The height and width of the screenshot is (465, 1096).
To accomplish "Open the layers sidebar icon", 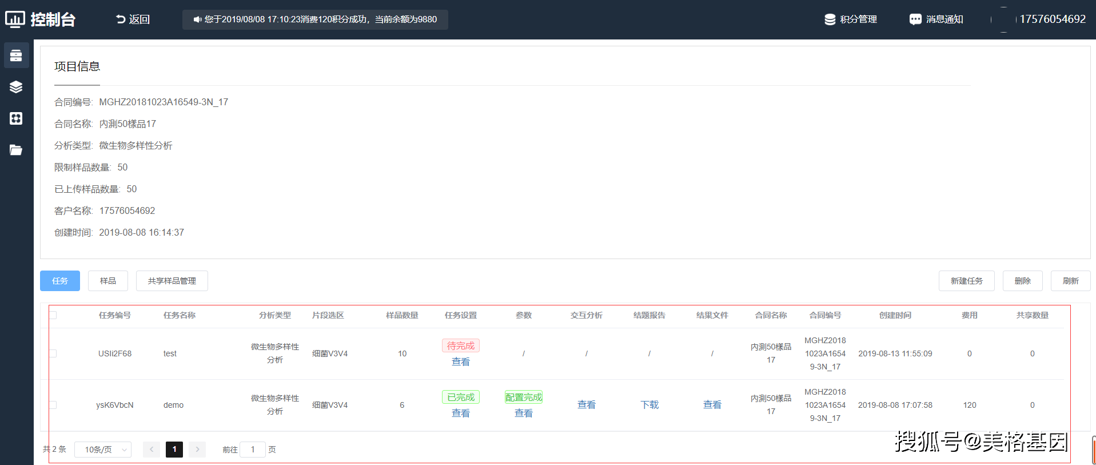I will click(16, 87).
